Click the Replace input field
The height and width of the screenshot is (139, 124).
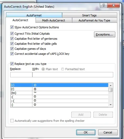pos(21,75)
